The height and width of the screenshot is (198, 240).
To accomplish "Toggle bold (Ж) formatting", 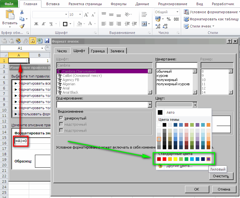I will [36, 24].
